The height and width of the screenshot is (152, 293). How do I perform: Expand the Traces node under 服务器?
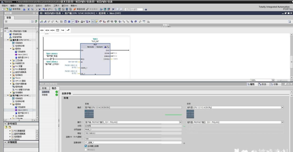click(x=11, y=78)
